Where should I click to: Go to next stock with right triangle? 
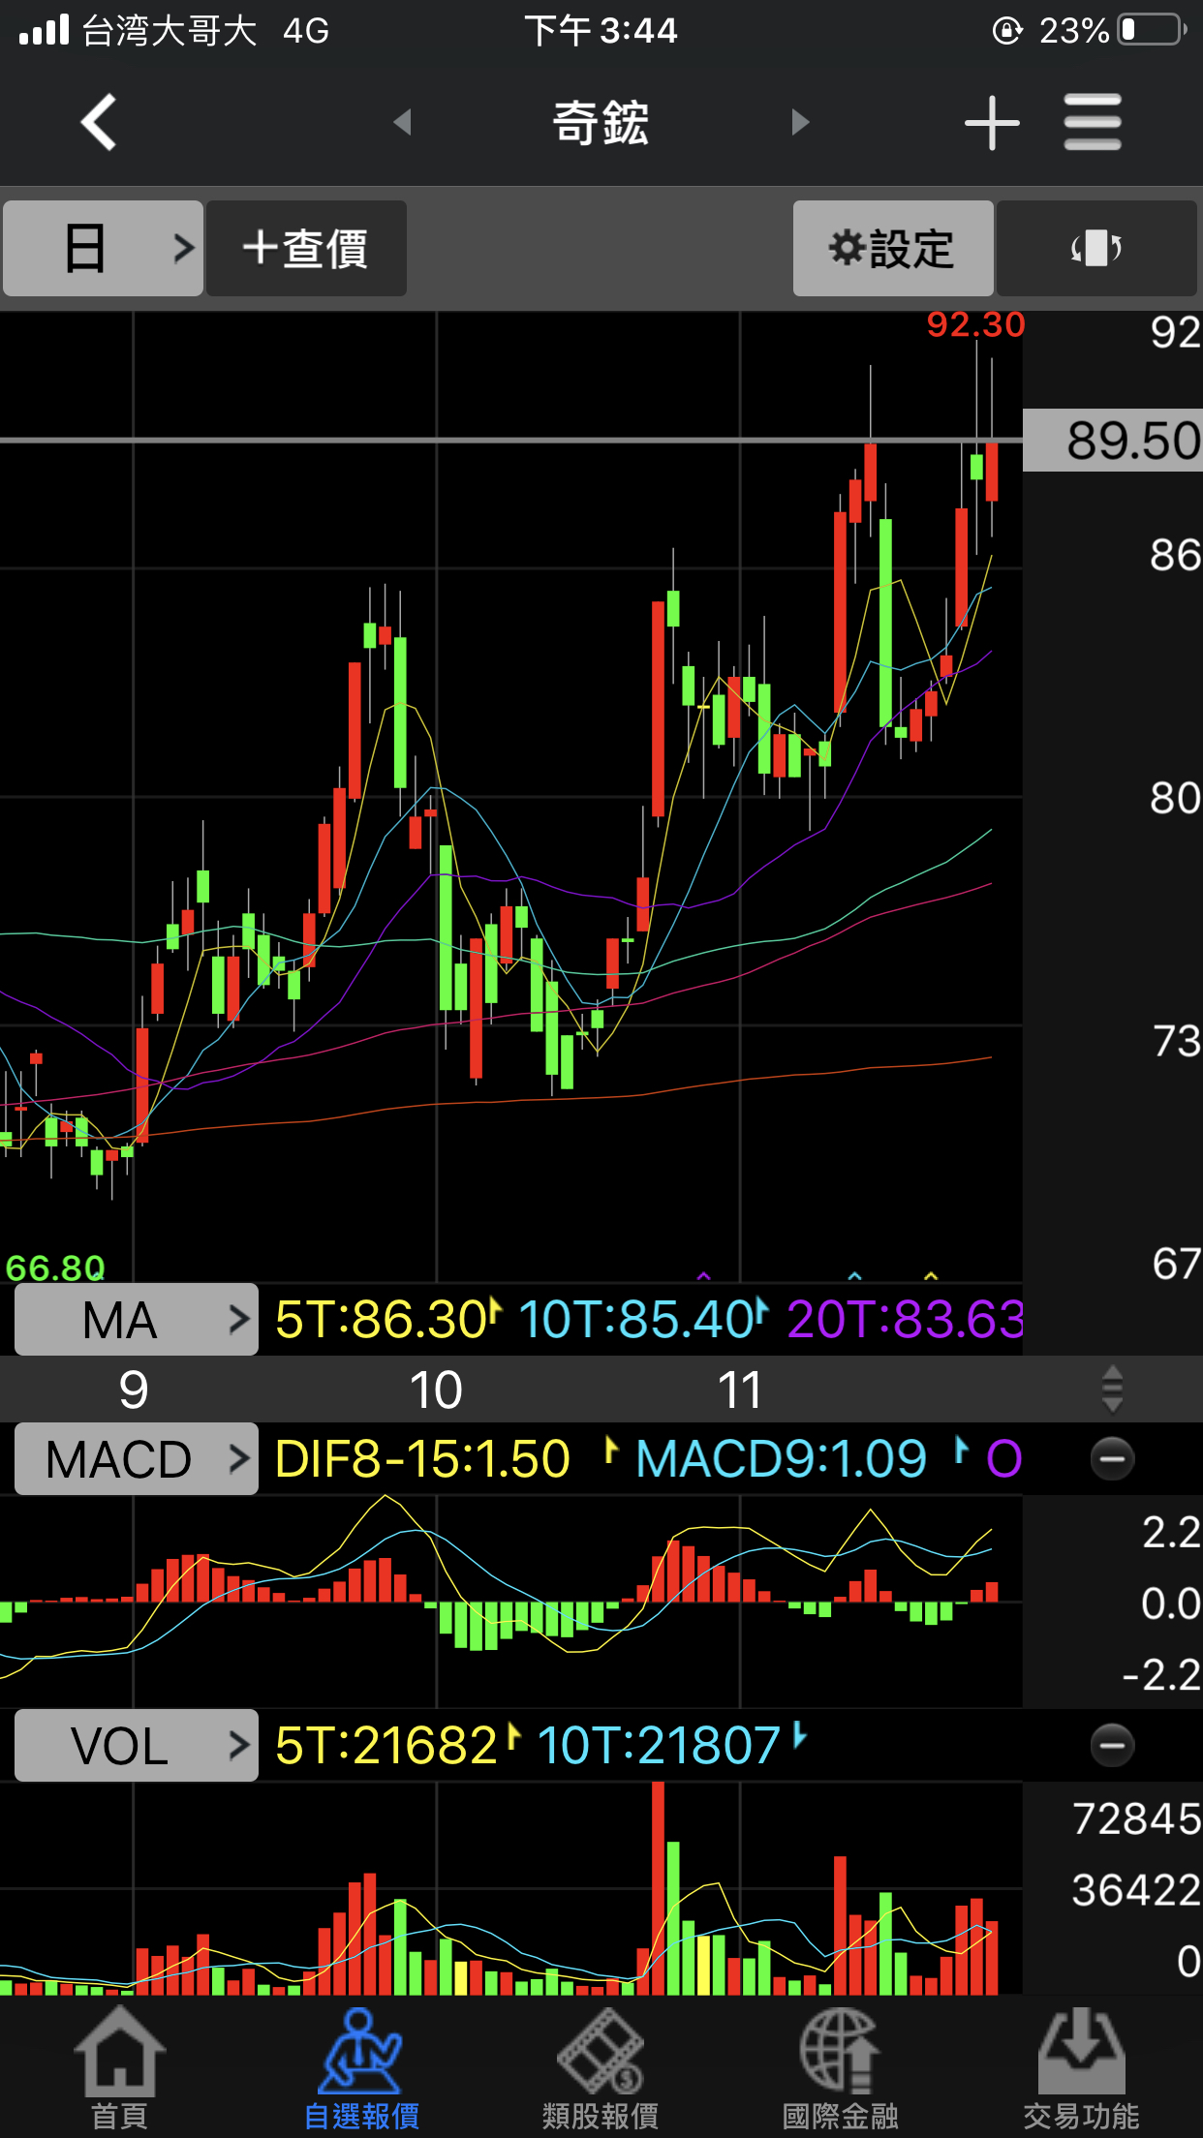[799, 122]
